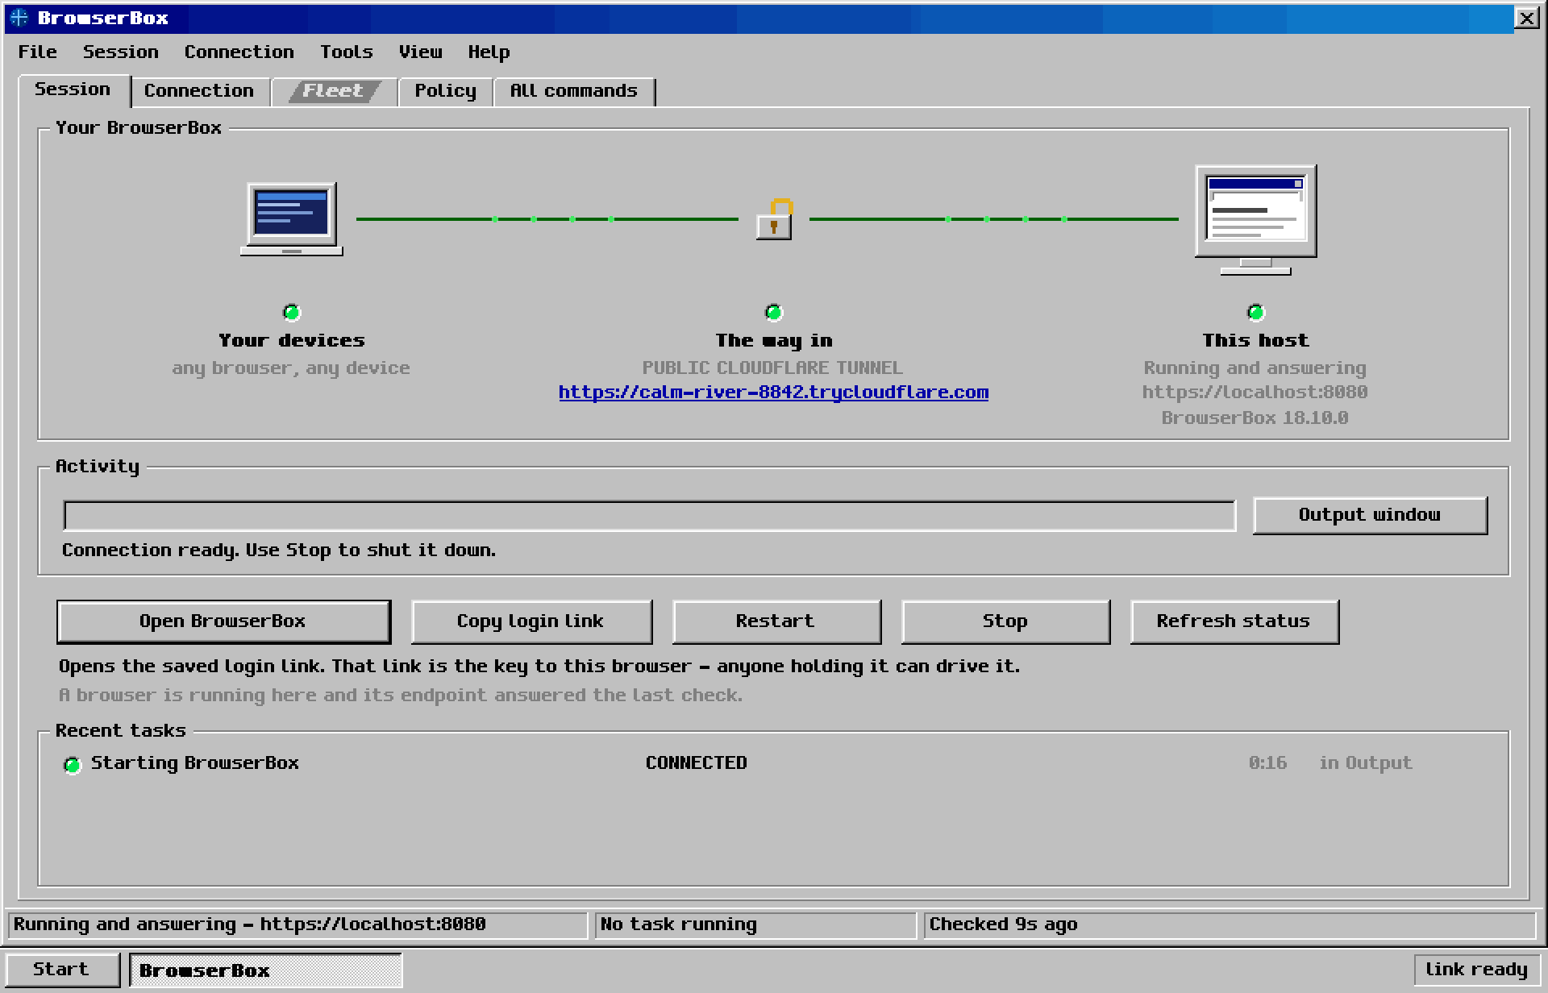Switch to the Session tab
Screen dimensions: 1548x993
(73, 89)
